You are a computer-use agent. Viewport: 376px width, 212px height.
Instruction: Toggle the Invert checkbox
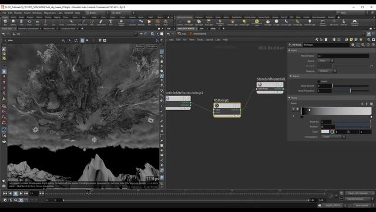tap(318, 81)
